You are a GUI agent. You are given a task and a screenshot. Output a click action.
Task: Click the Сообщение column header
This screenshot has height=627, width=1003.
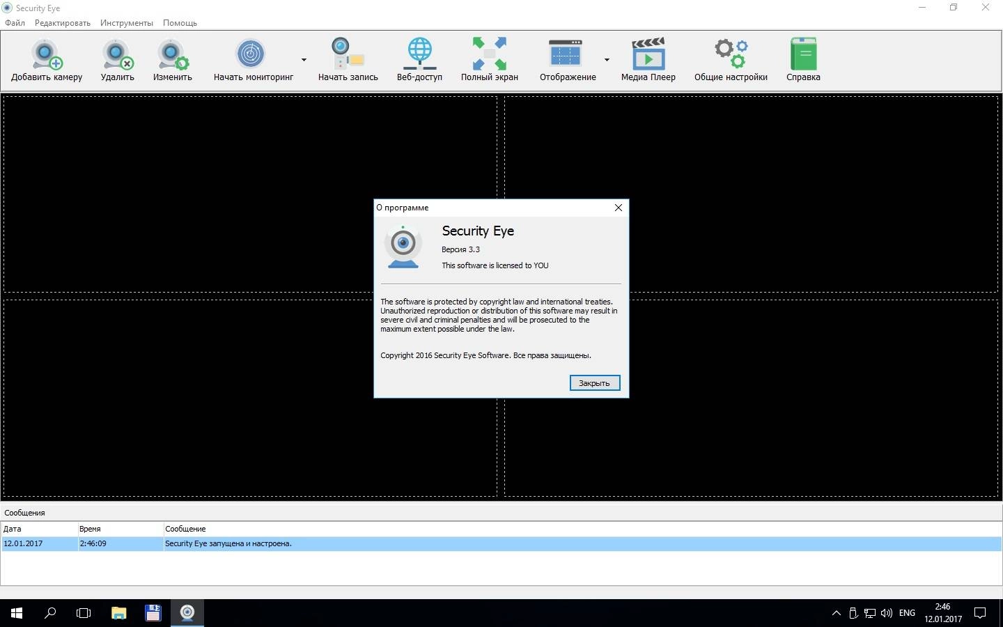click(x=582, y=529)
